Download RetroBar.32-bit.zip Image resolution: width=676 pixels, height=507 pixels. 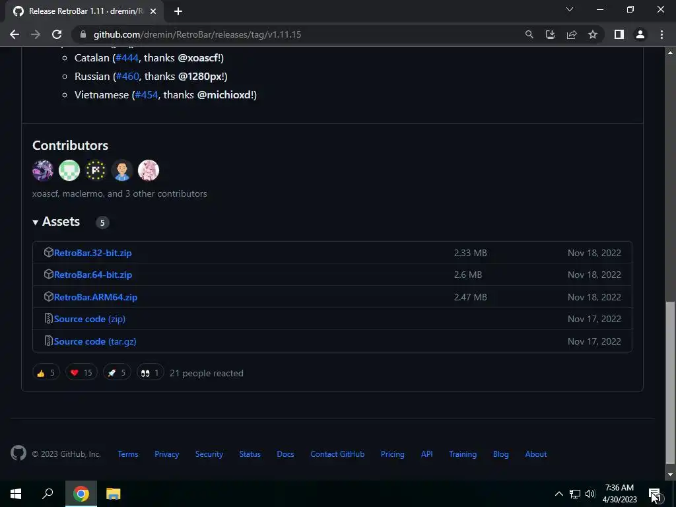[92, 253]
